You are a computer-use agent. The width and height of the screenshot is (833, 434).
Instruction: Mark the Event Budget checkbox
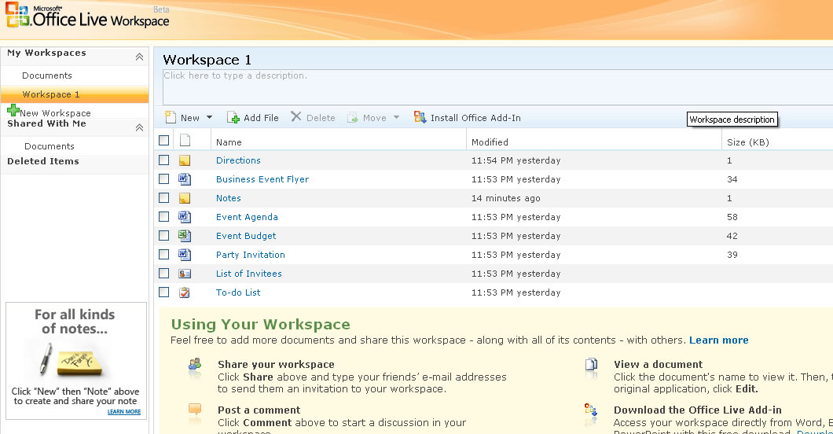[x=164, y=235]
